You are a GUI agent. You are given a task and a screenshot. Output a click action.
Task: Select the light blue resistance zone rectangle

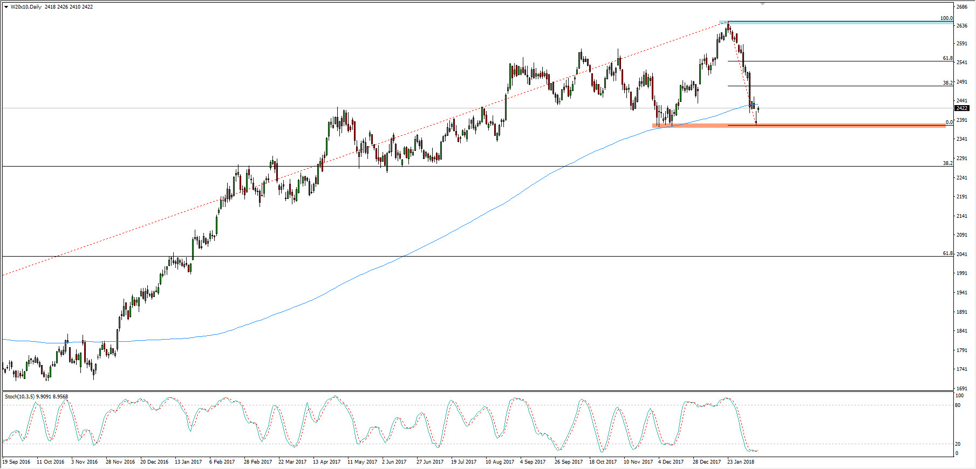pyautogui.click(x=836, y=22)
